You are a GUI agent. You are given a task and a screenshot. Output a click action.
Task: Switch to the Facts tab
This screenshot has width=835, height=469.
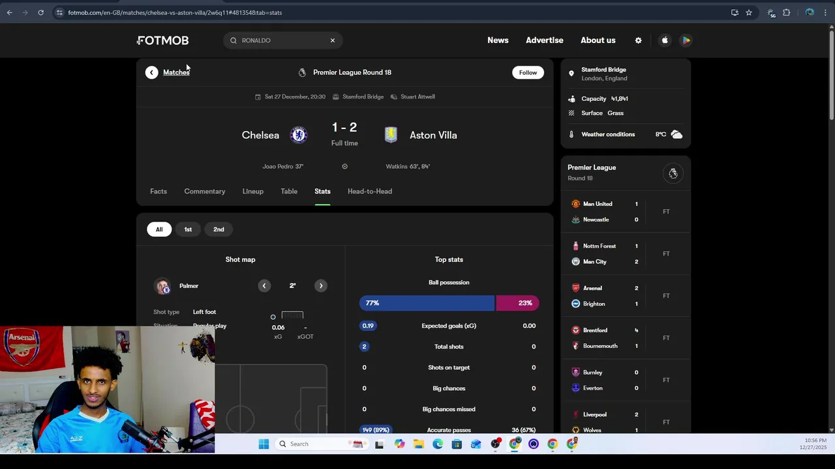tap(159, 192)
